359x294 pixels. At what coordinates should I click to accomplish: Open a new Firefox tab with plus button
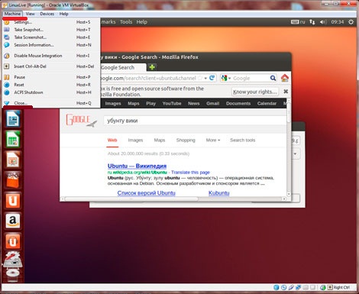152,67
